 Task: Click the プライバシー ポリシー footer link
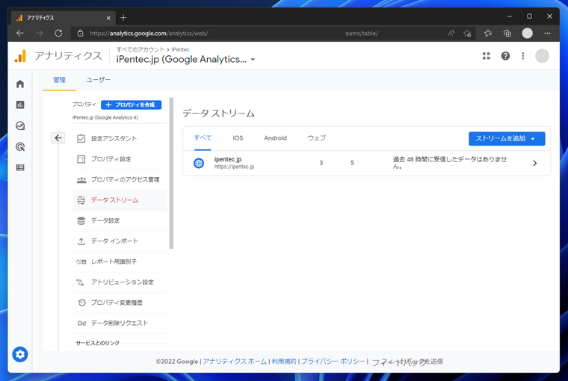pos(333,362)
